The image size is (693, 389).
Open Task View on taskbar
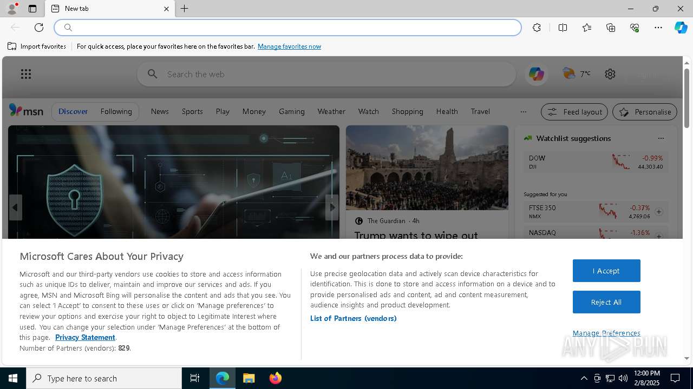coord(195,378)
